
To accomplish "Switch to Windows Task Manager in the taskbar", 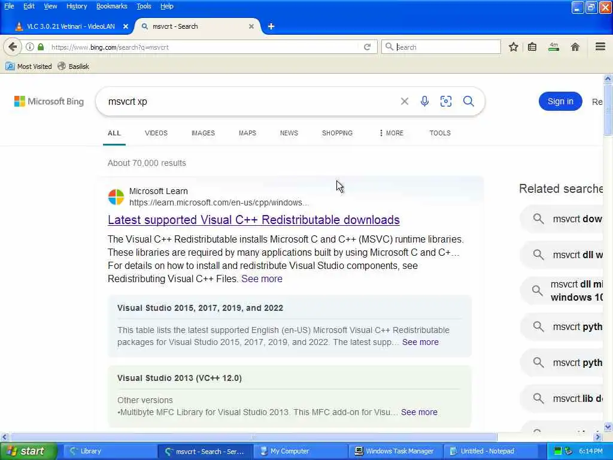I will pyautogui.click(x=395, y=451).
